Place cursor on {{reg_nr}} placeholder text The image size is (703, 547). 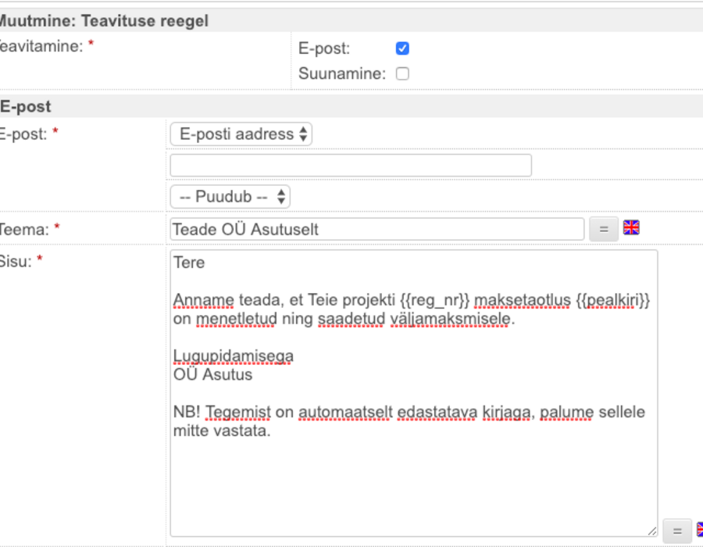tap(435, 300)
